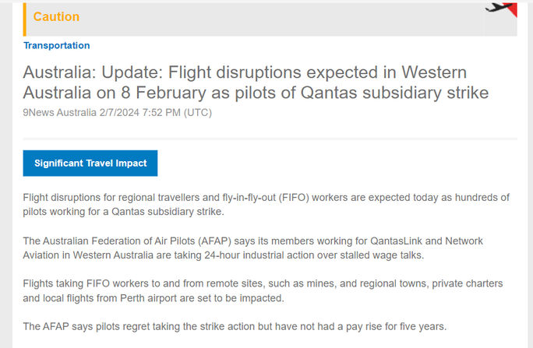This screenshot has height=348, width=533.
Task: Open the Transportation category link
Action: [x=56, y=45]
